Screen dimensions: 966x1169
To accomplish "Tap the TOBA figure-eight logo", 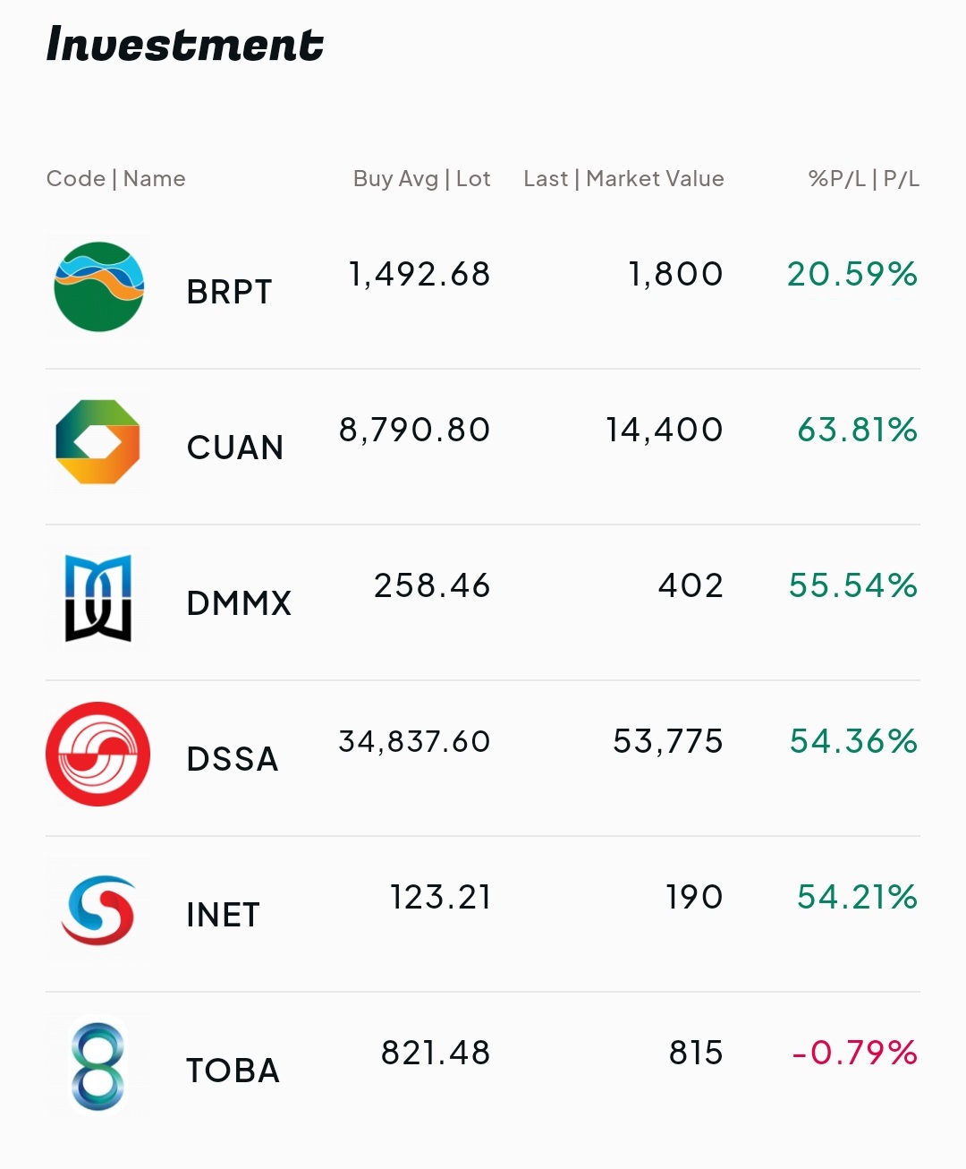I will tap(97, 1067).
